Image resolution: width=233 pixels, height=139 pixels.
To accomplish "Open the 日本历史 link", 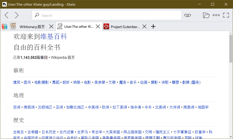I will (x=49, y=132).
